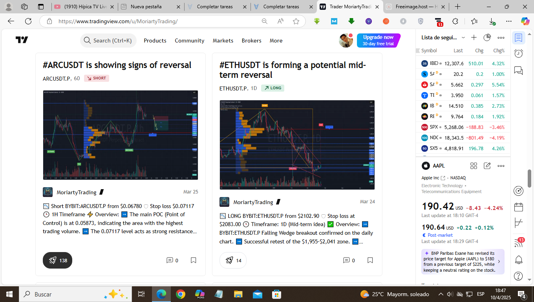The height and width of the screenshot is (302, 534).
Task: Click the taskbar Buscar search box
Action: coord(75,294)
